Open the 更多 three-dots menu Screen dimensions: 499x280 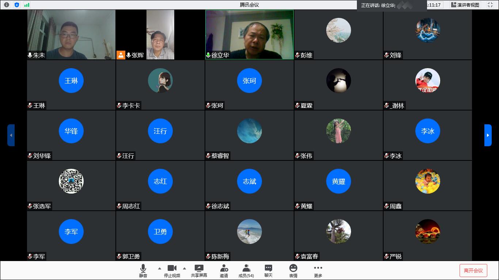[x=318, y=271]
